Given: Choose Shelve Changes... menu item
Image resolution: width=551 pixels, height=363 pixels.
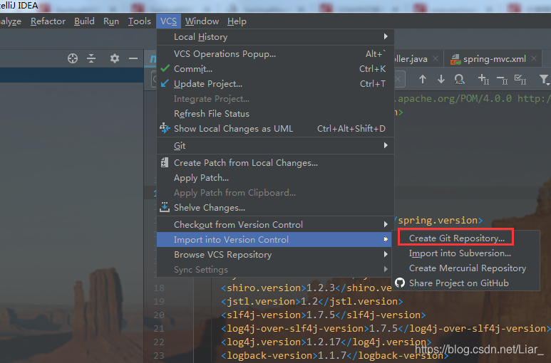Looking at the screenshot, I should point(275,208).
